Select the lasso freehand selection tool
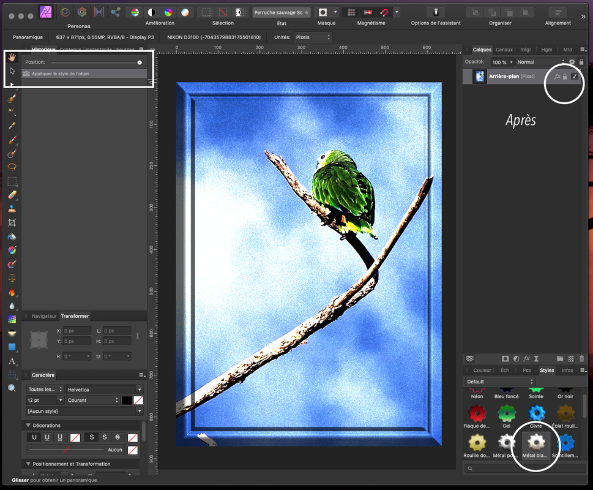The image size is (593, 490). [x=12, y=167]
